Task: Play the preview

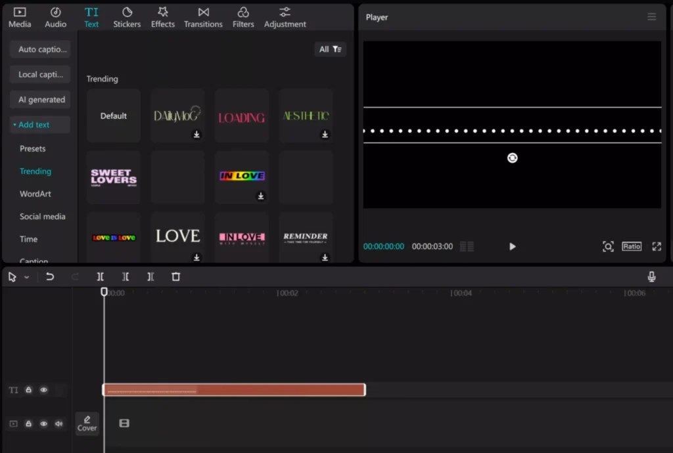Action: [x=512, y=246]
